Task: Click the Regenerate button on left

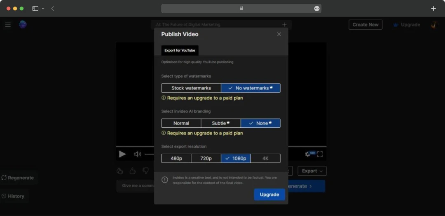Action: 18,178
